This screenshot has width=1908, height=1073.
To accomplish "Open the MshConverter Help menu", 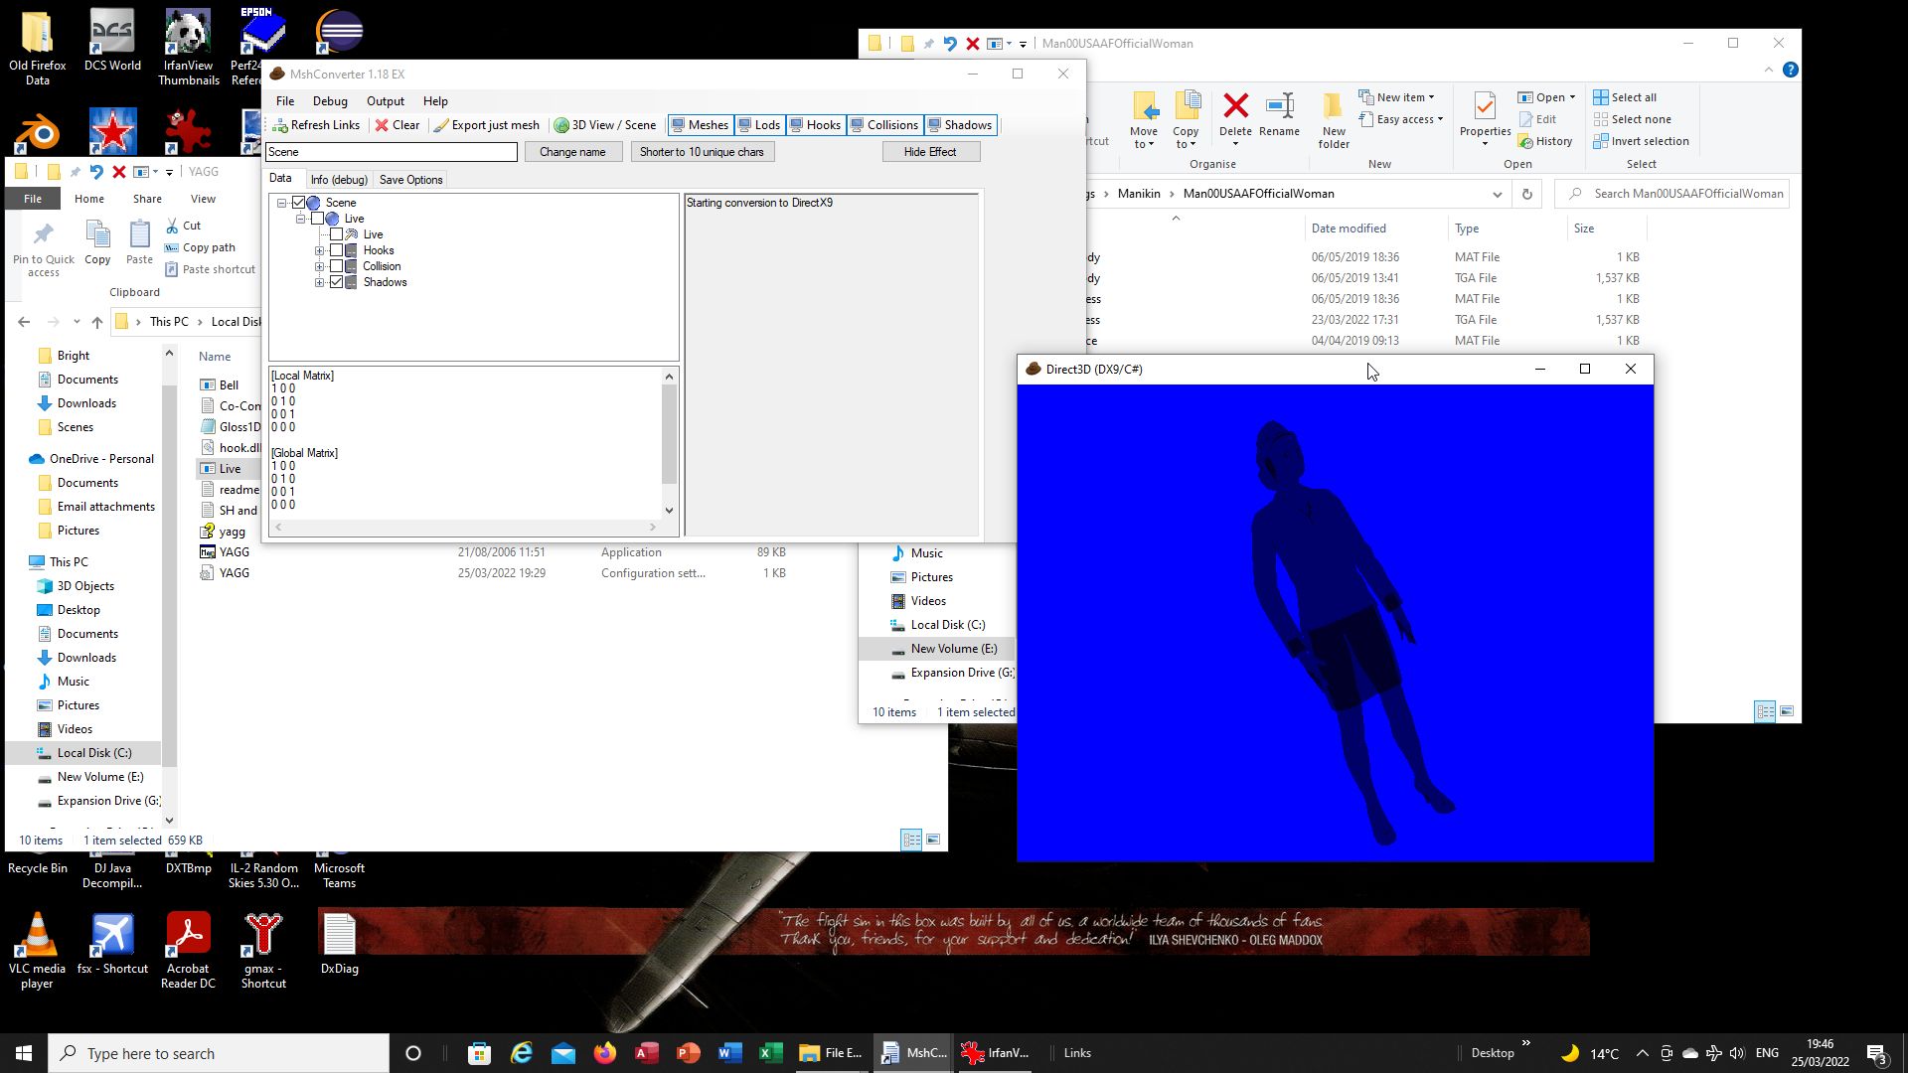I will [x=435, y=101].
